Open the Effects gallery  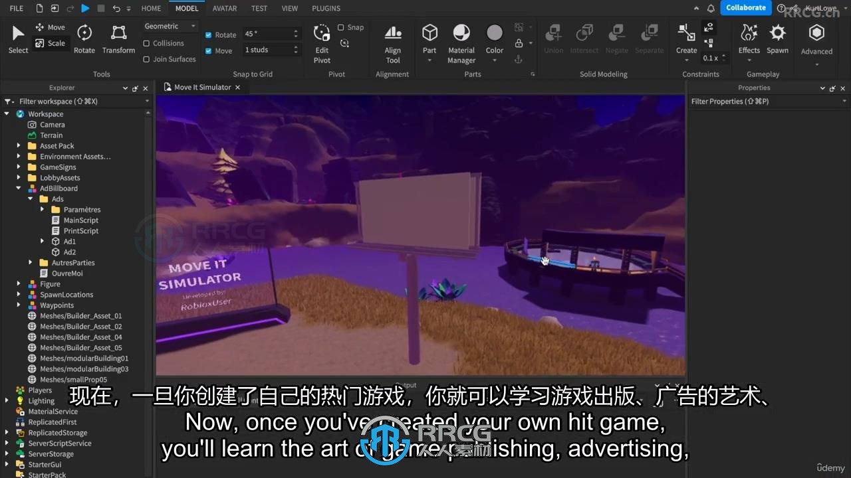coord(749,39)
